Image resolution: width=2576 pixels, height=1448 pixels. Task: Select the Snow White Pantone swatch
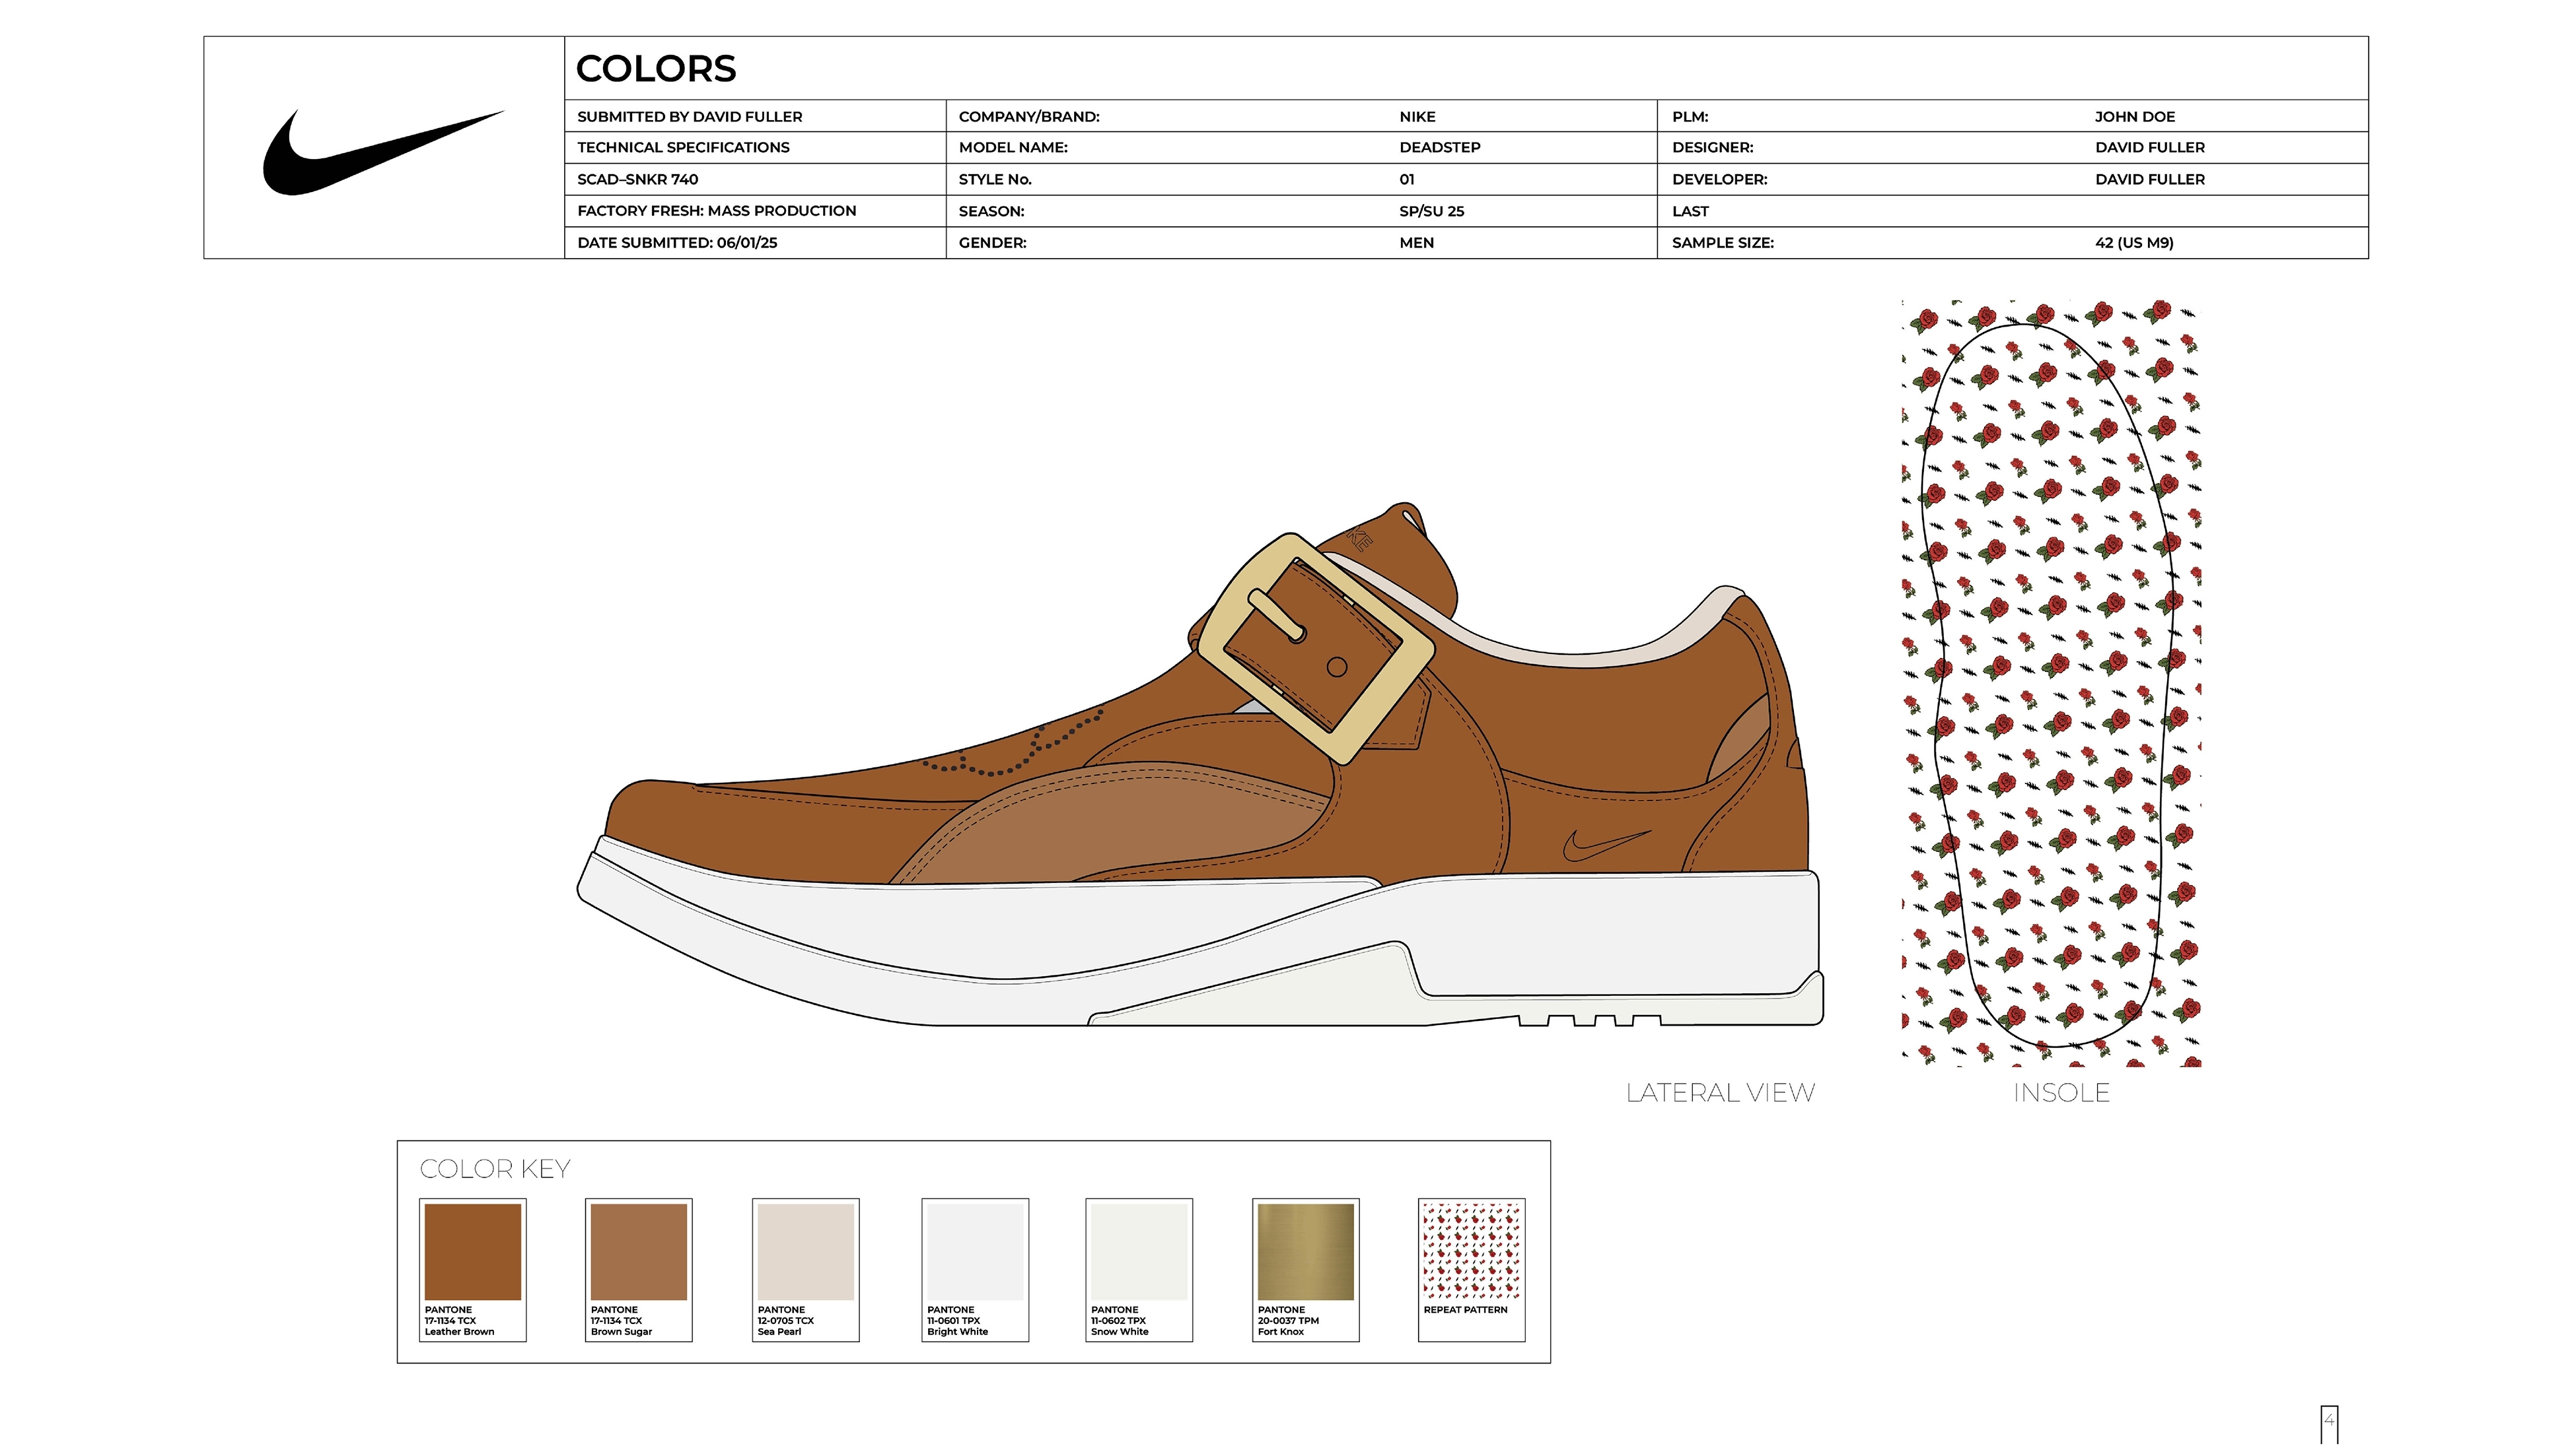pyautogui.click(x=1139, y=1252)
